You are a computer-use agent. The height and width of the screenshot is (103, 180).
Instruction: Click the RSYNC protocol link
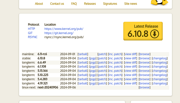coord(33,37)
